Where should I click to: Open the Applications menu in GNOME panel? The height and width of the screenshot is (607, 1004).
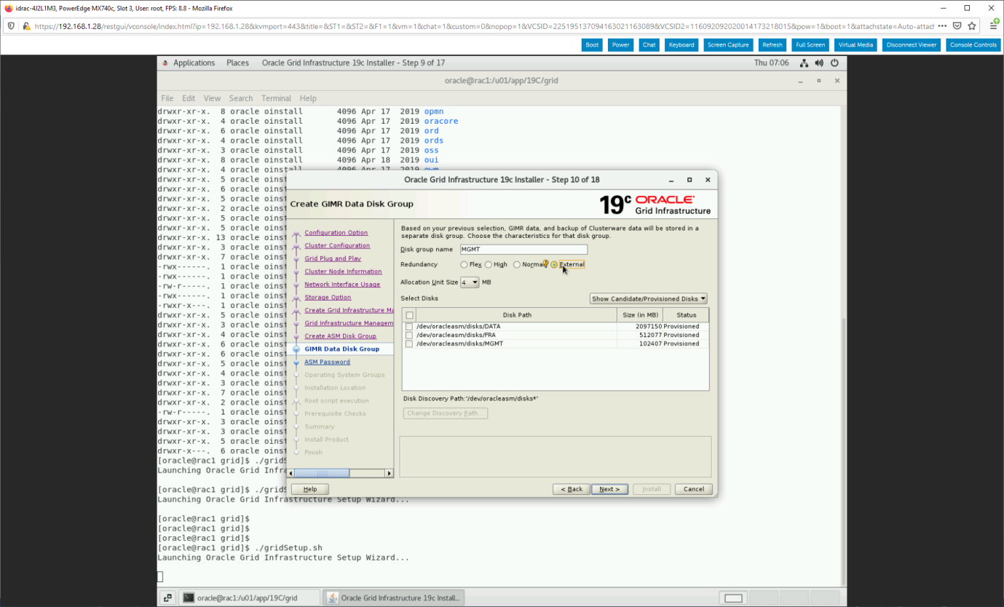tap(194, 63)
